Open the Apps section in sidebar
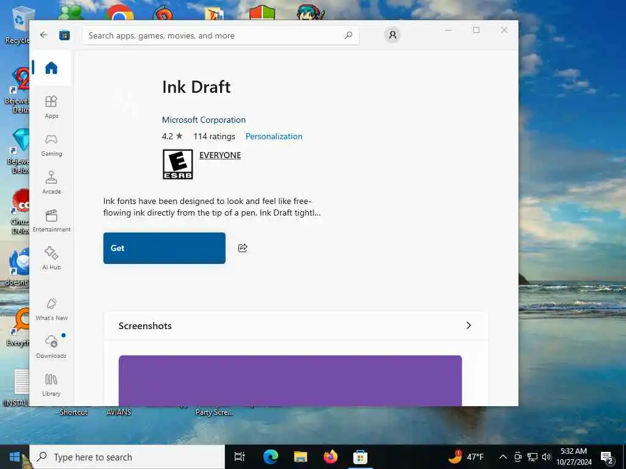Screen dimensions: 626x469 (51, 107)
